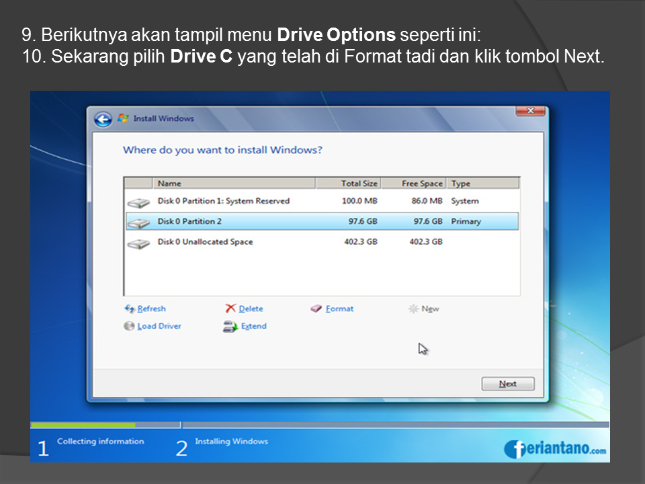Sort by Total Size column header
Screen dimensions: 645x484
(x=349, y=183)
